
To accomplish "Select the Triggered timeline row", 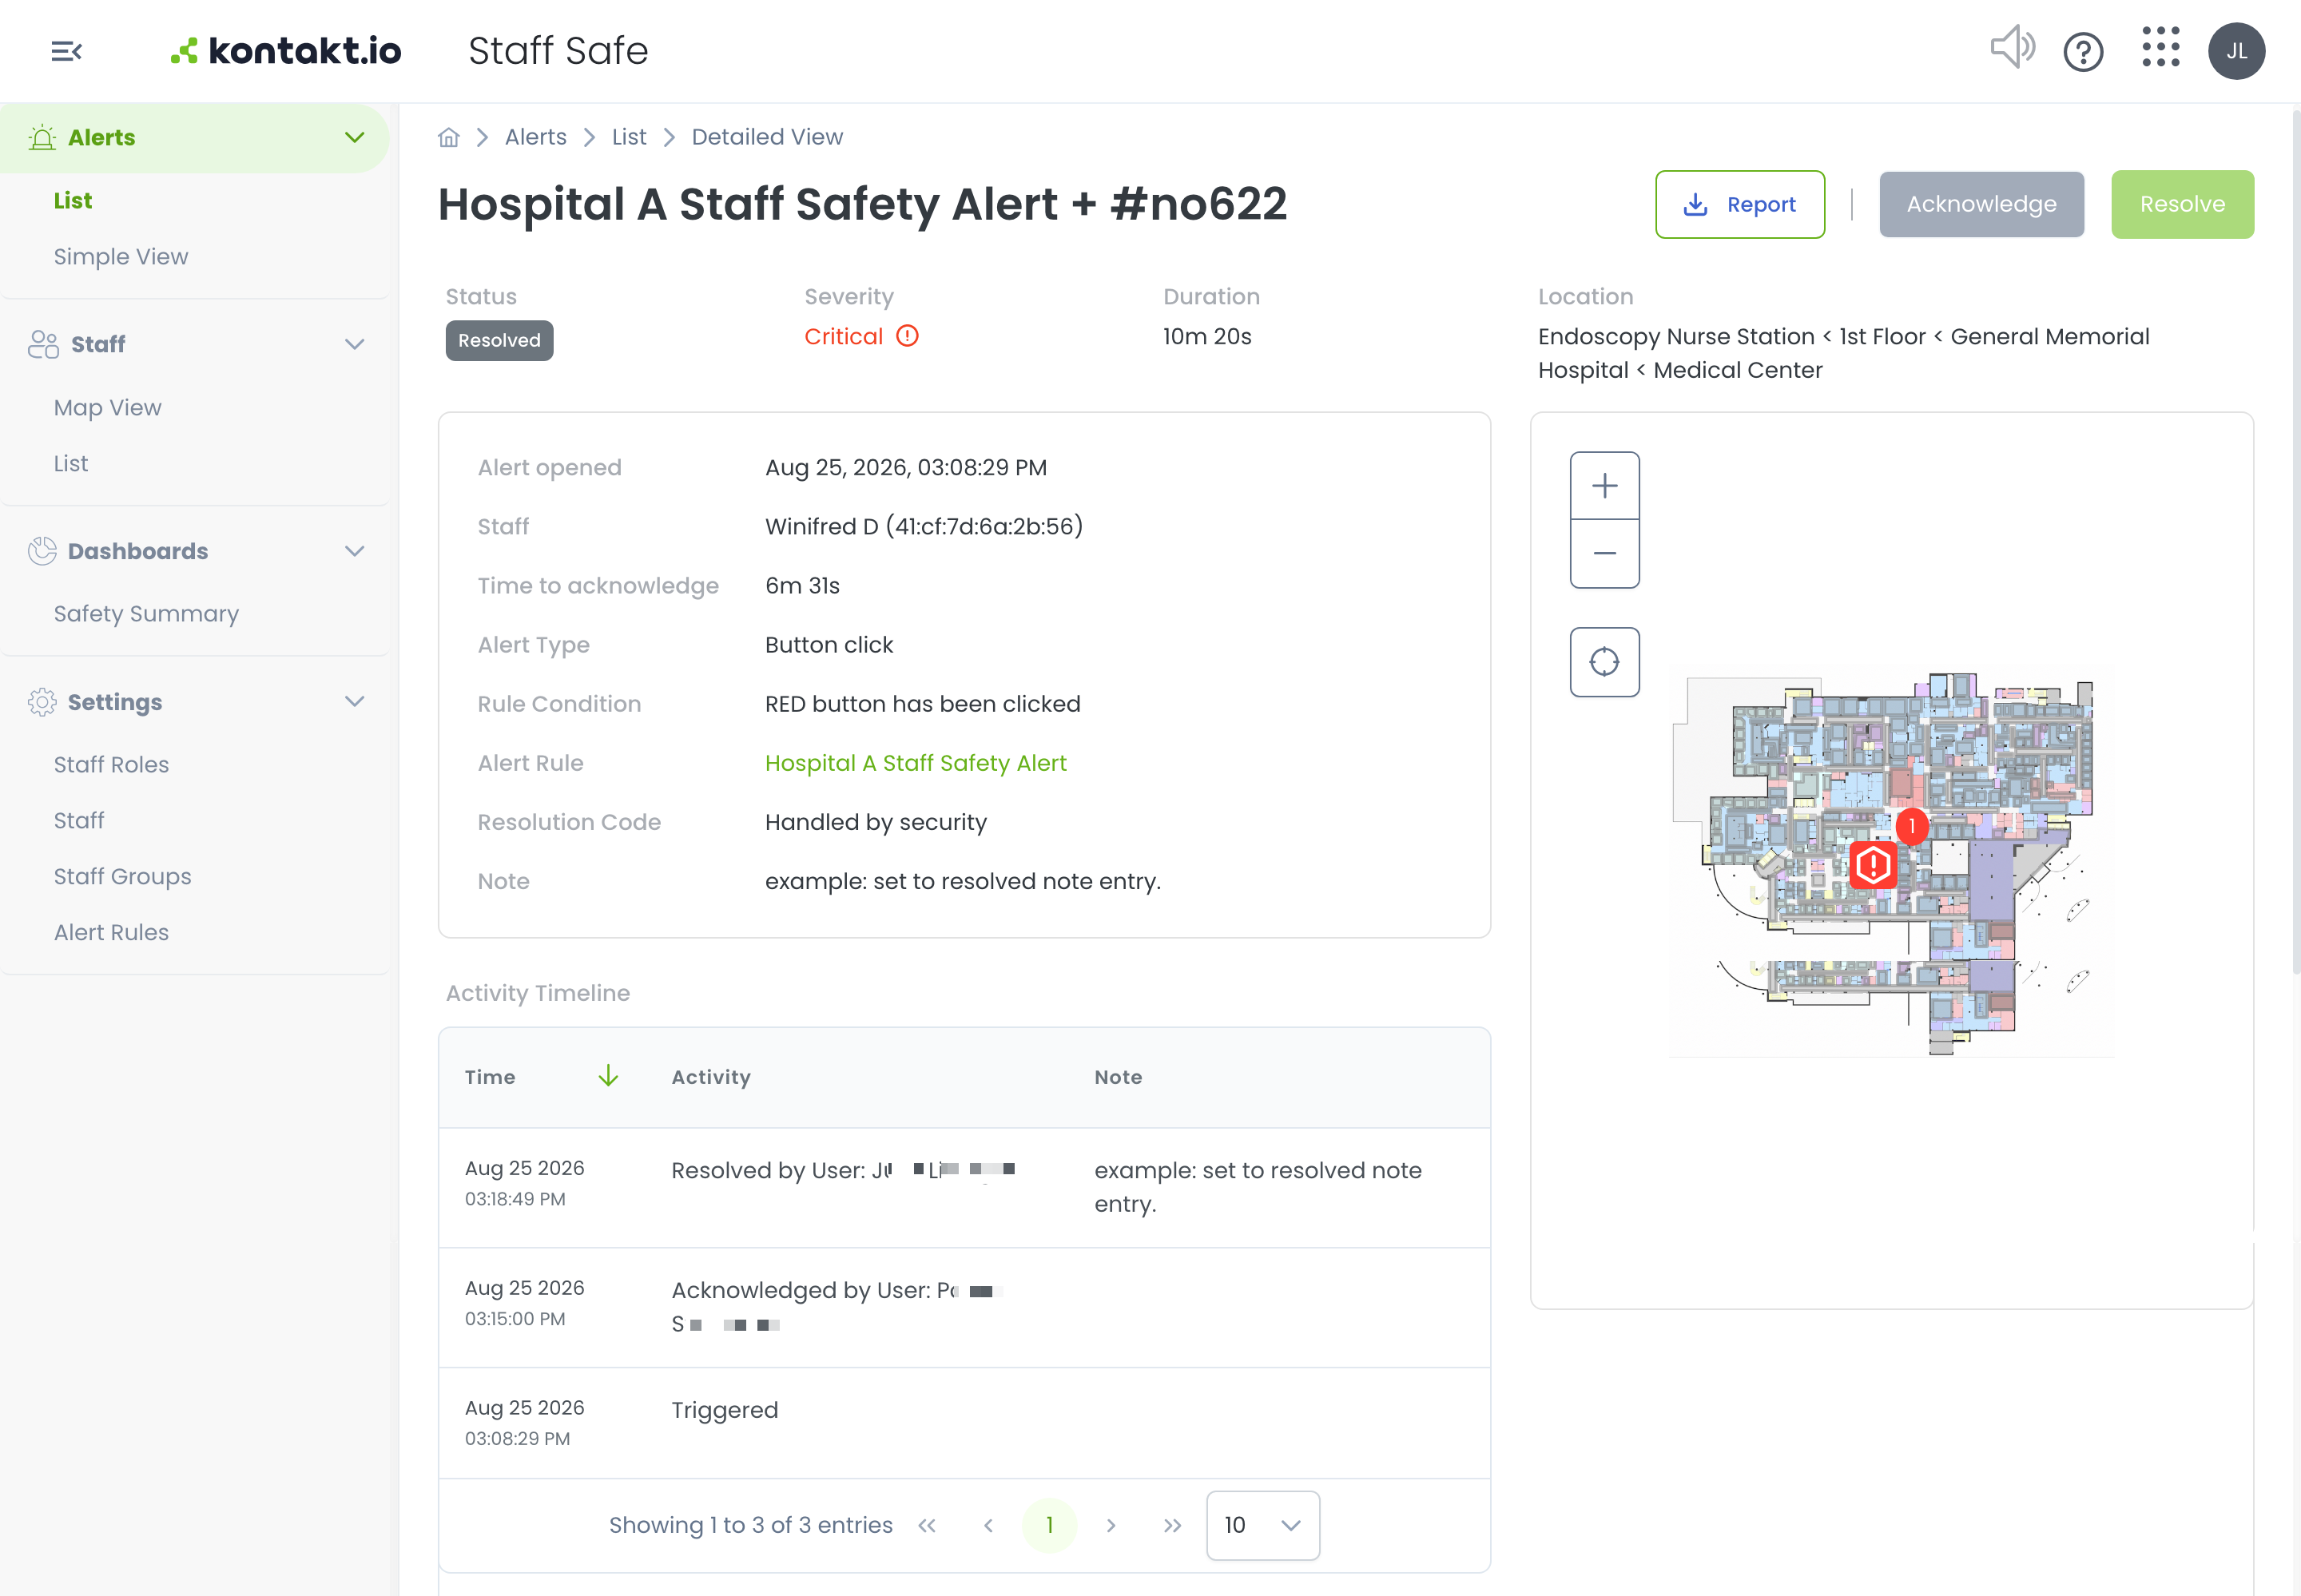I will [964, 1422].
